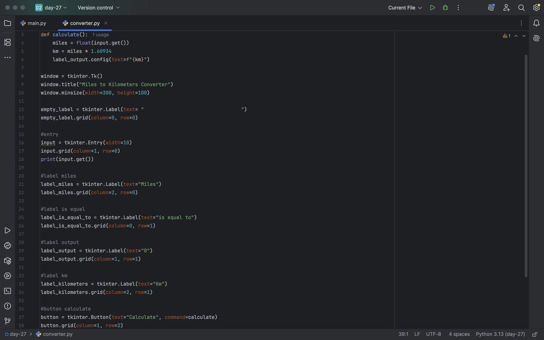Click line number 37 in the gutter

[x=21, y=317]
